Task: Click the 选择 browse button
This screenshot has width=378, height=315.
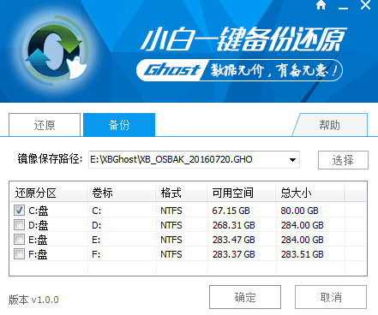Action: [x=343, y=160]
